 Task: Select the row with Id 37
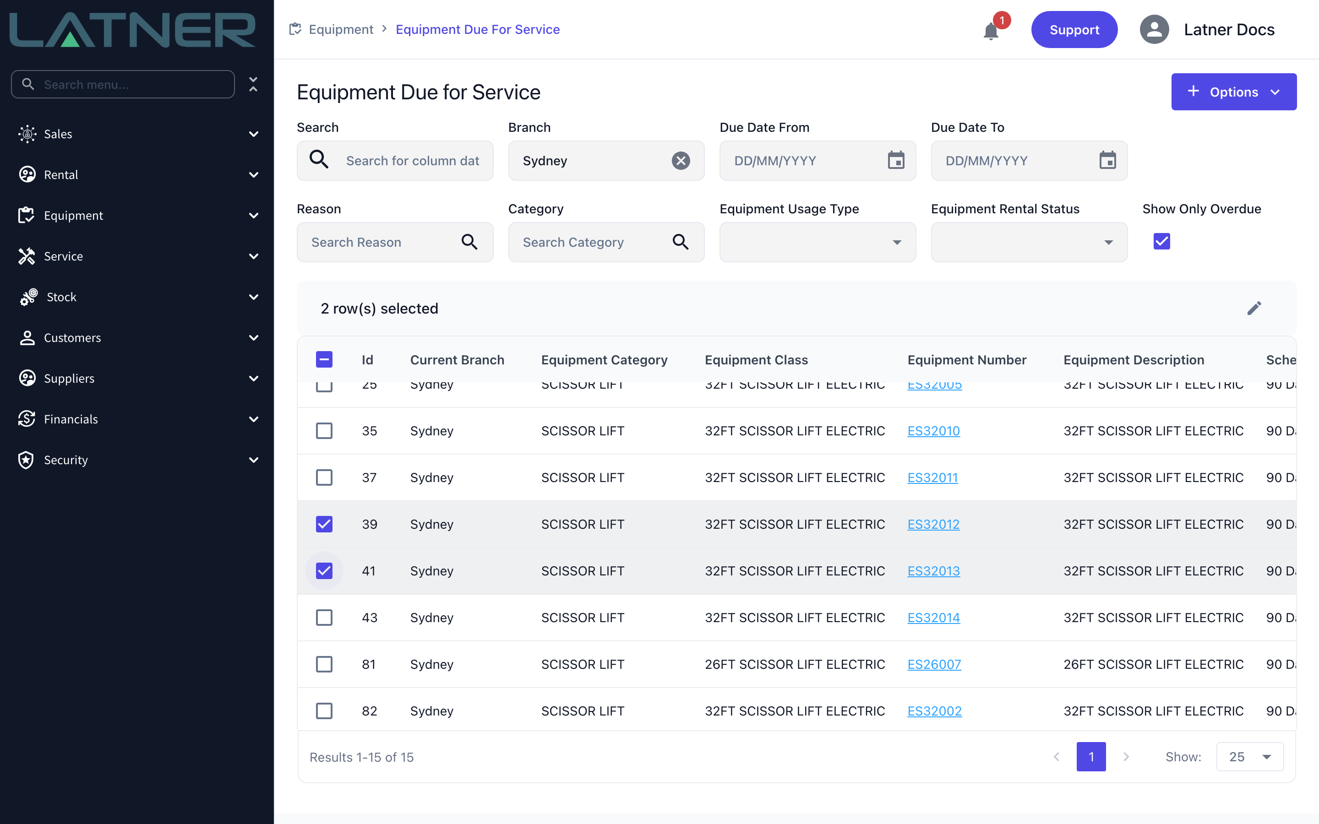tap(324, 477)
